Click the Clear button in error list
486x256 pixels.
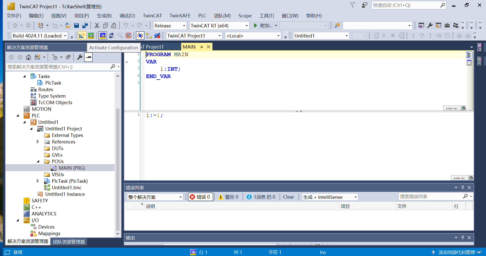pos(288,197)
